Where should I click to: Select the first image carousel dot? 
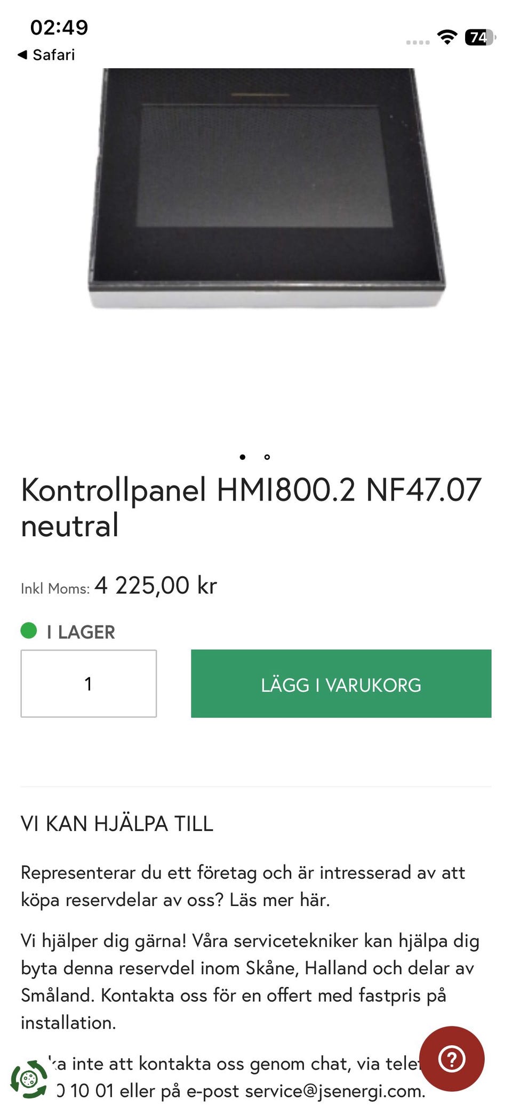tap(243, 457)
